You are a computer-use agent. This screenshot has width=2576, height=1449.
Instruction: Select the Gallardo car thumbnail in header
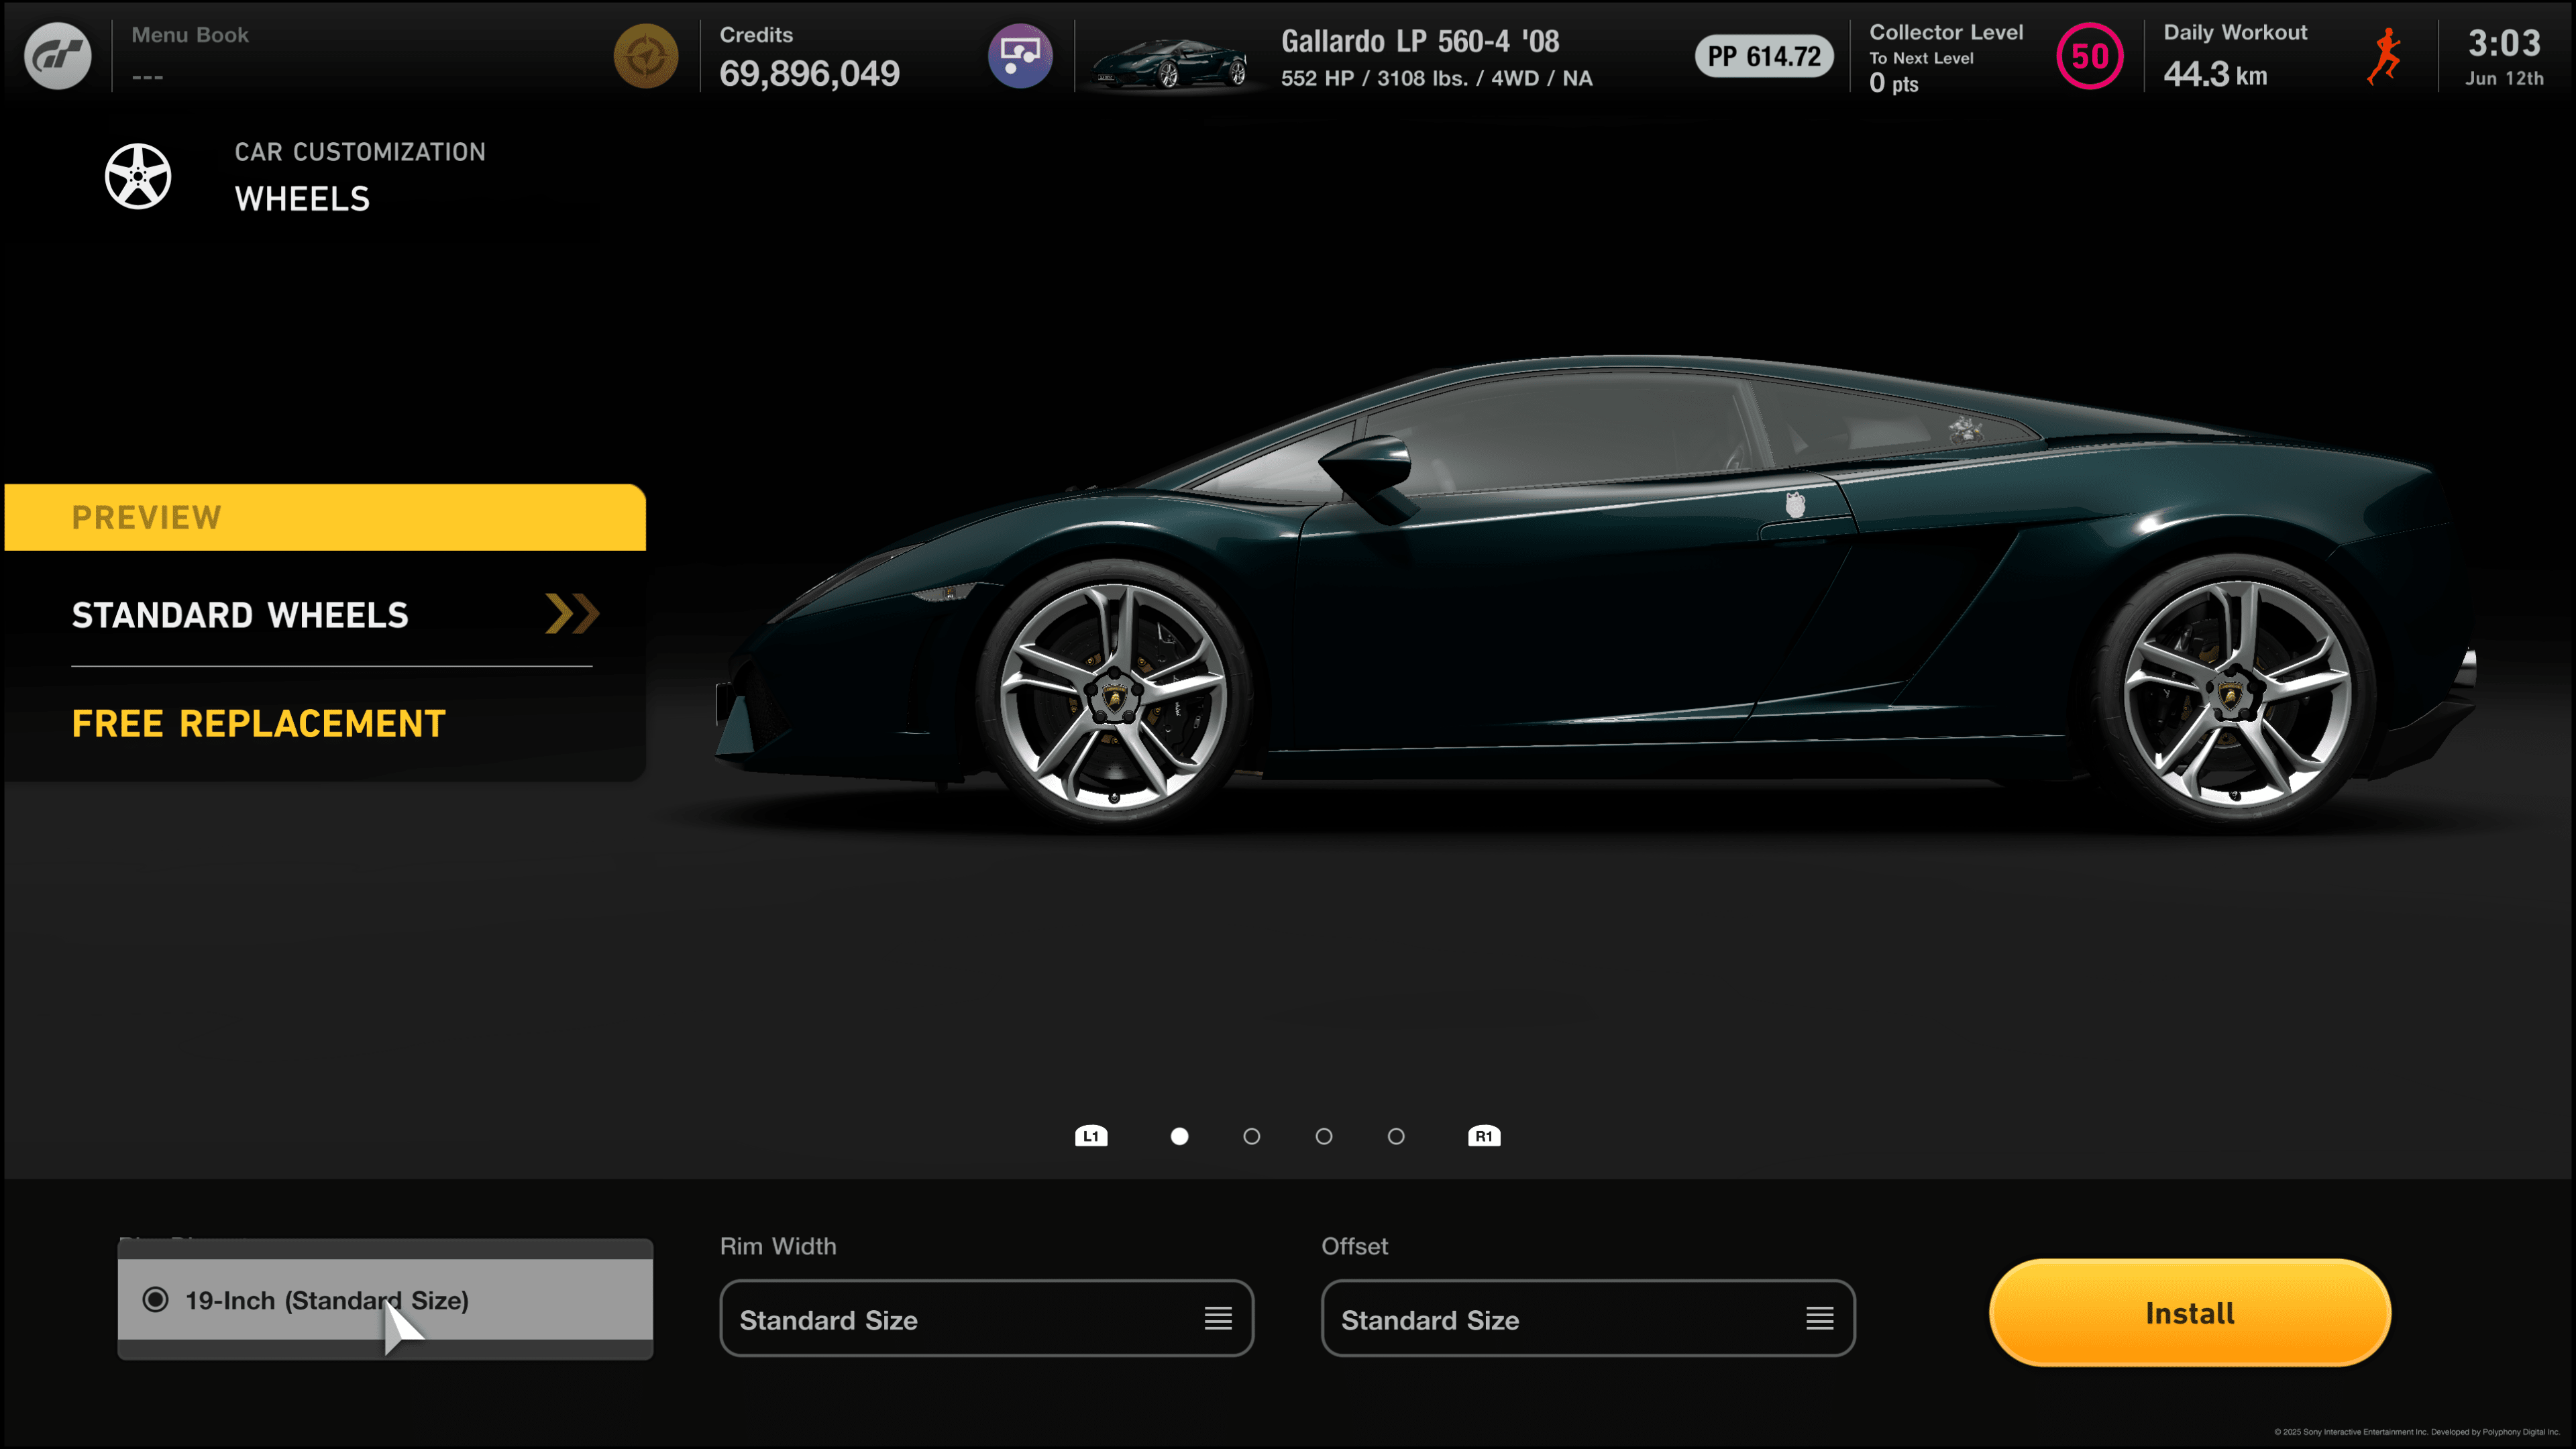click(1170, 62)
